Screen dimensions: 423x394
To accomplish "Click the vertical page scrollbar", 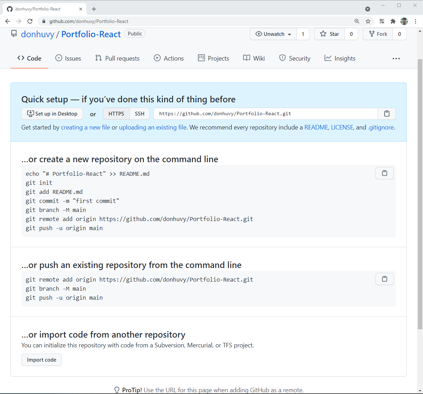I will click(420, 195).
